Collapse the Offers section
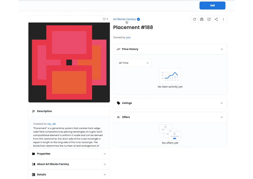This screenshot has width=253, height=179. (222, 117)
